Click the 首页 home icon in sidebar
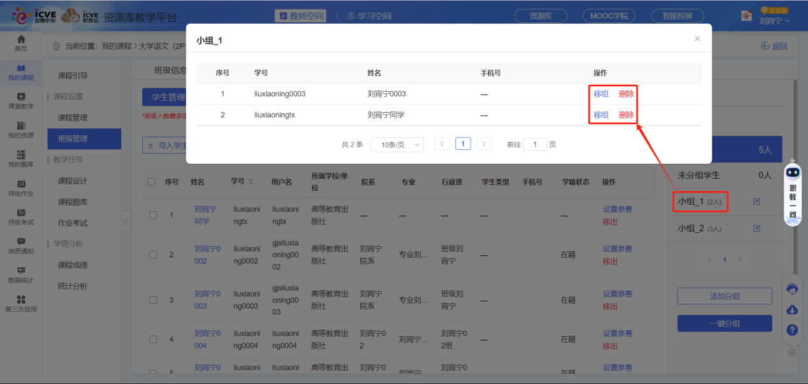This screenshot has width=808, height=384. [x=21, y=43]
